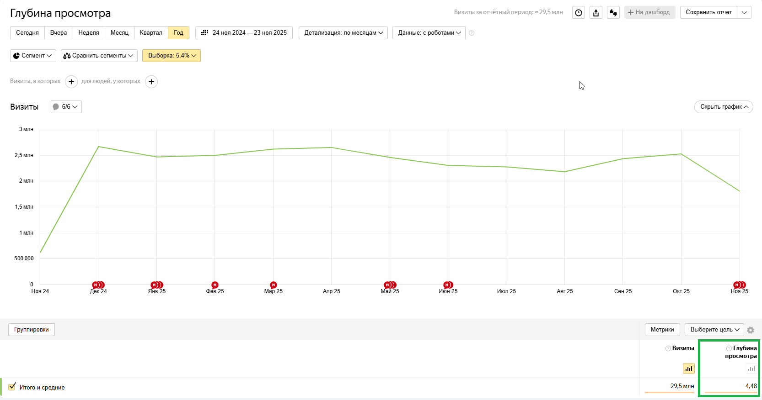Click the 'Итого и средние' row label
Viewport: 762px width, 400px height.
(42, 388)
